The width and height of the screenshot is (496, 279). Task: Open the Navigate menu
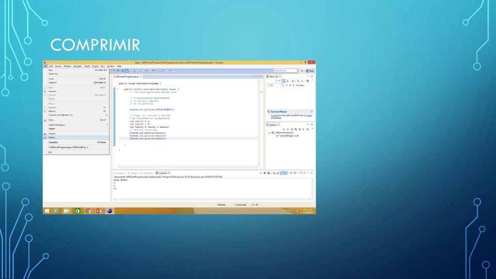coord(77,66)
